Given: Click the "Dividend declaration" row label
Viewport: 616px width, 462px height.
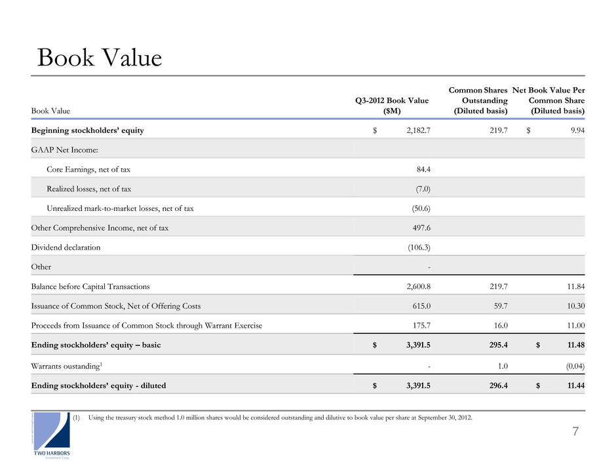Looking at the screenshot, I should (x=66, y=248).
